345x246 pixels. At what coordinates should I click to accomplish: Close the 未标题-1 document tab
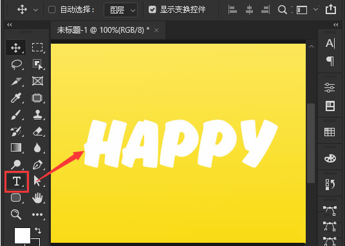[x=156, y=30]
